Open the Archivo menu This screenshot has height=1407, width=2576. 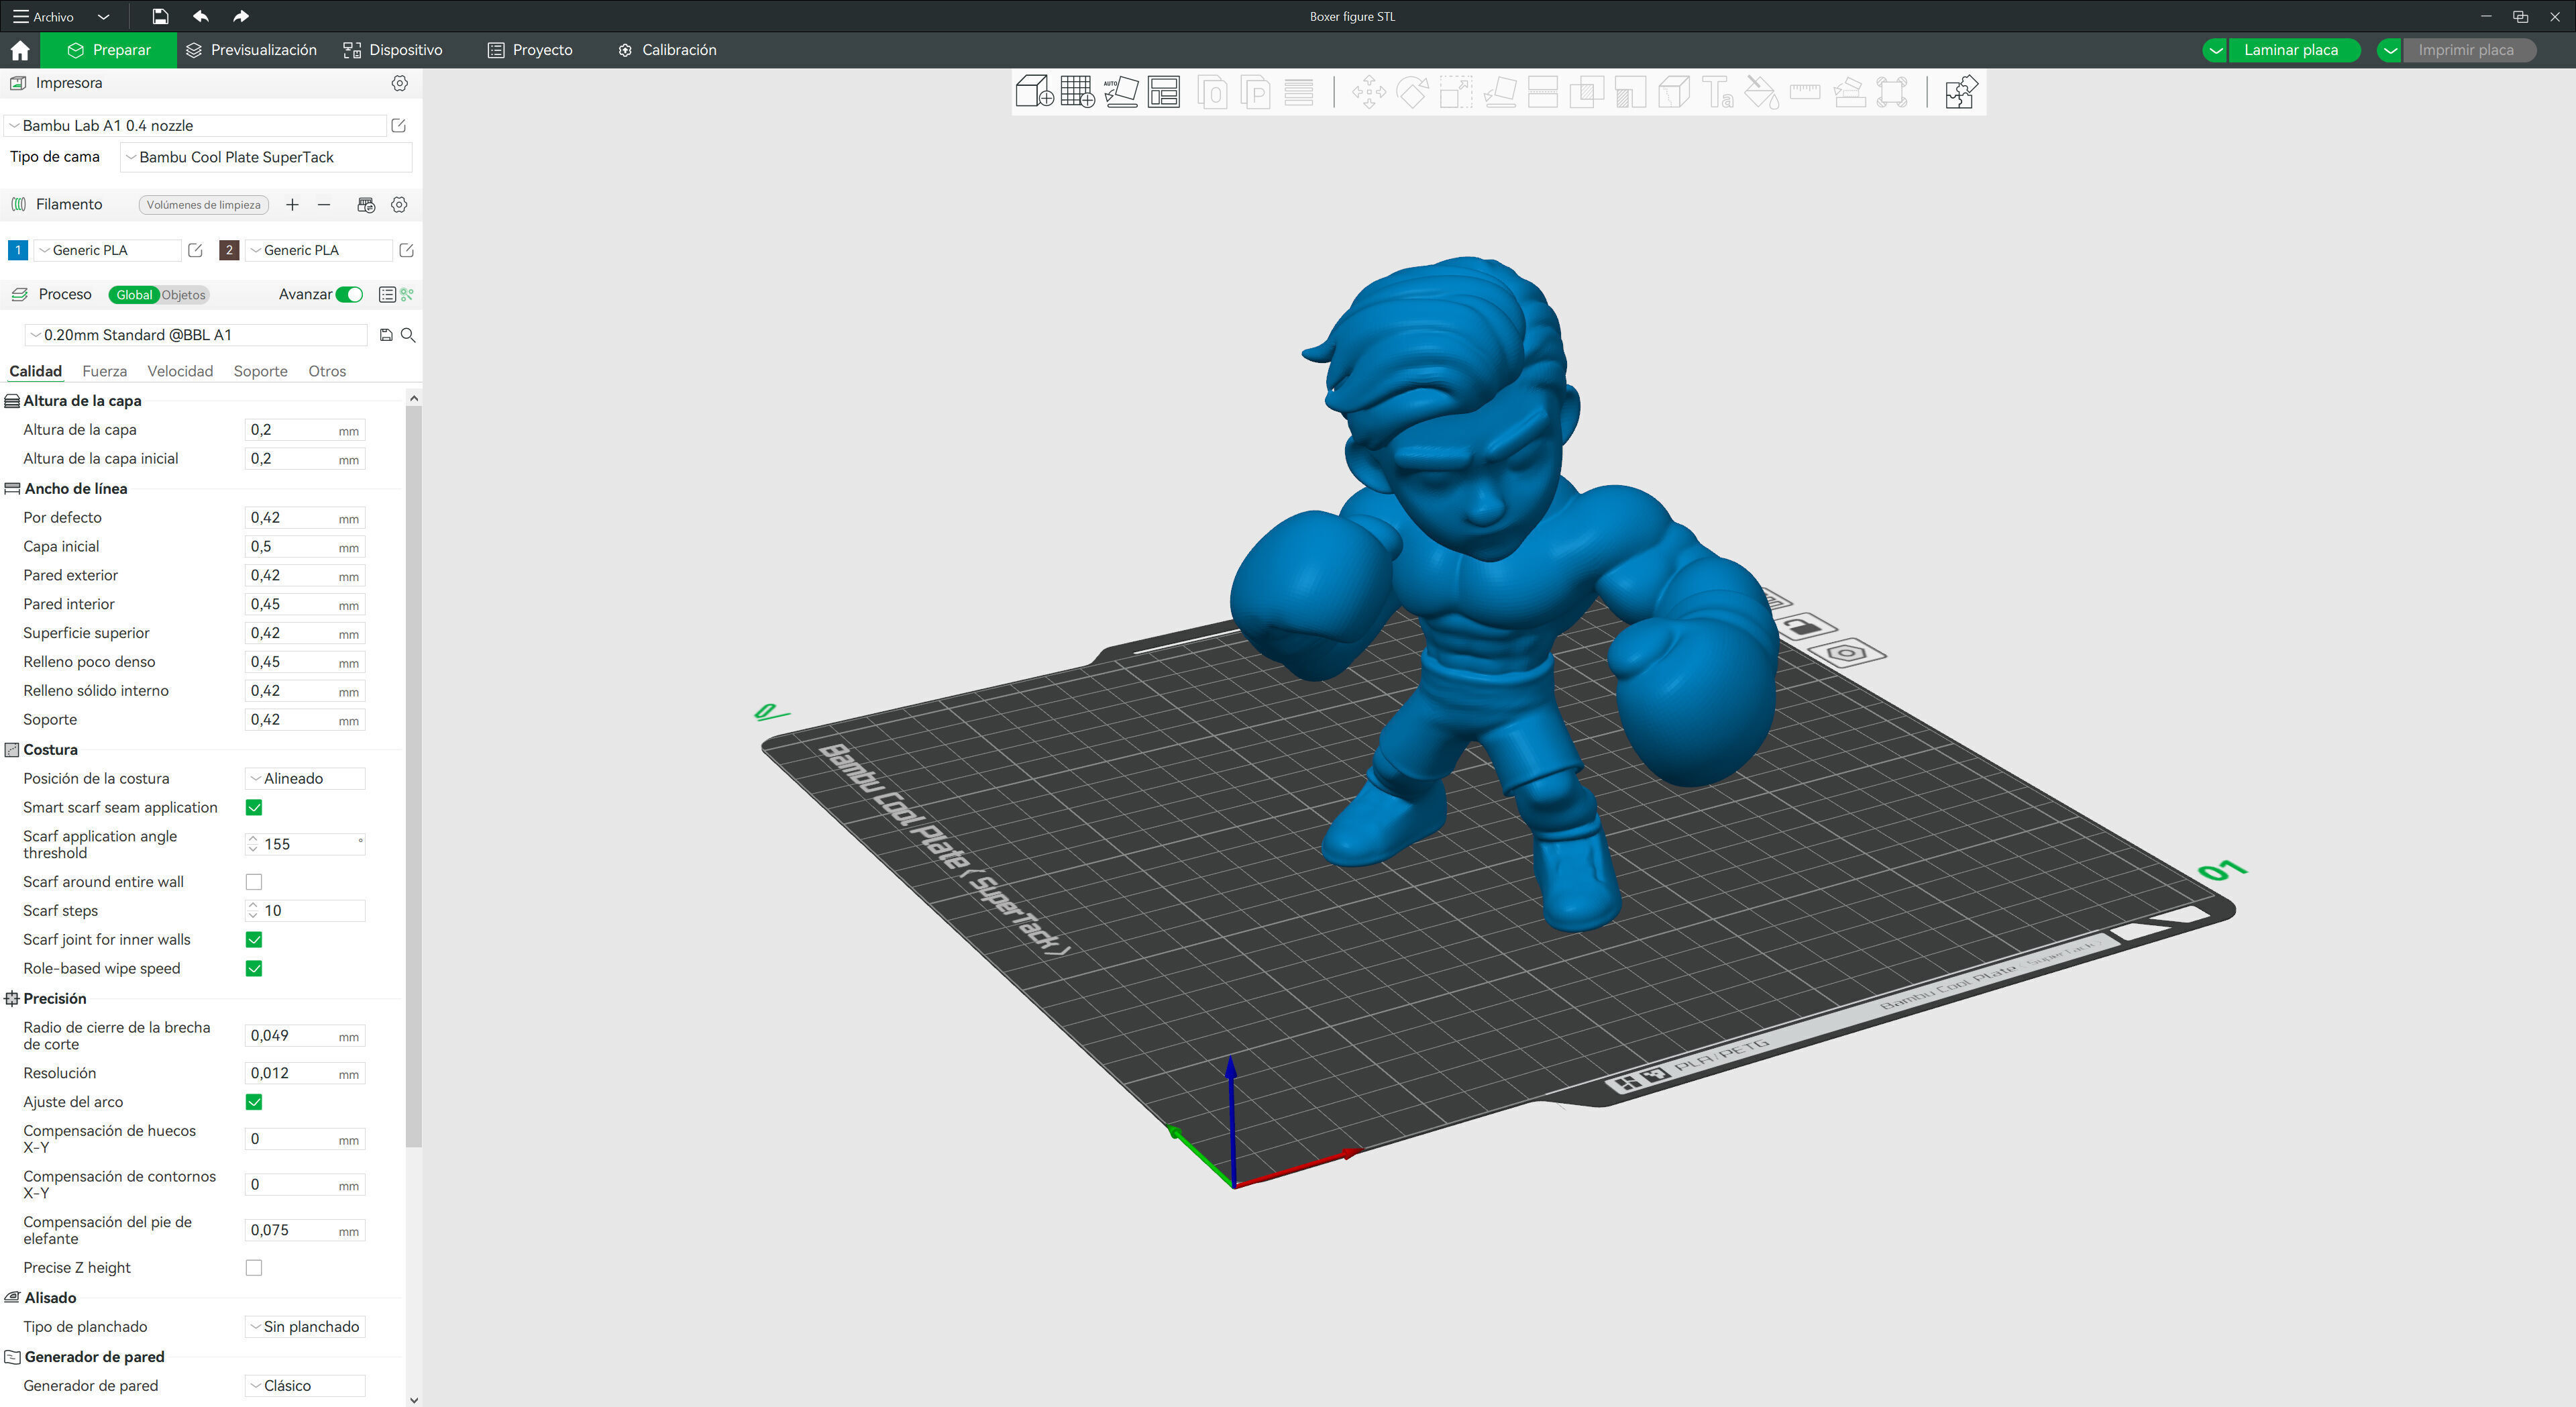(x=44, y=17)
